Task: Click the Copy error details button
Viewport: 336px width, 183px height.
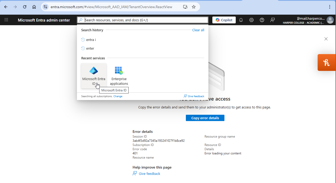Action: (205, 118)
